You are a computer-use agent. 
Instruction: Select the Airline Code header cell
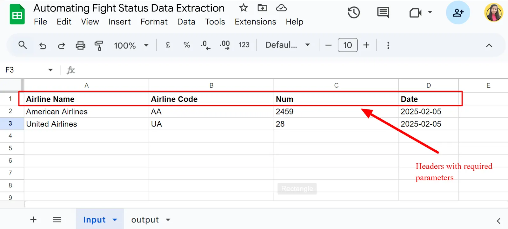tap(211, 99)
